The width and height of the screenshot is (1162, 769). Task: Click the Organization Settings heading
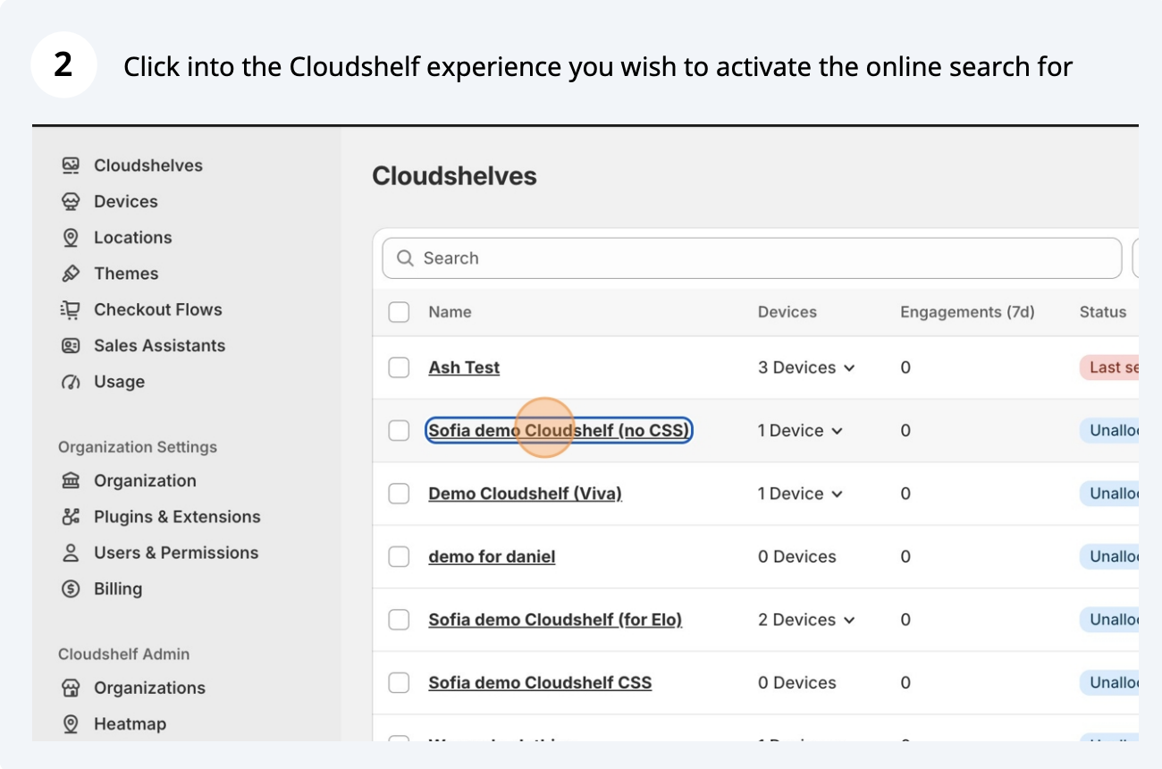pos(138,447)
